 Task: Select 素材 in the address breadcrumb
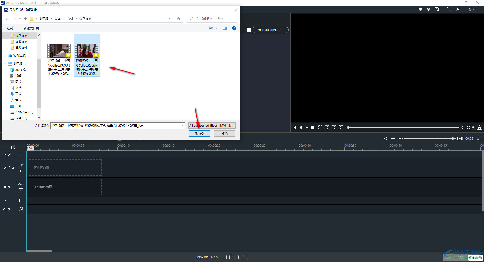70,19
